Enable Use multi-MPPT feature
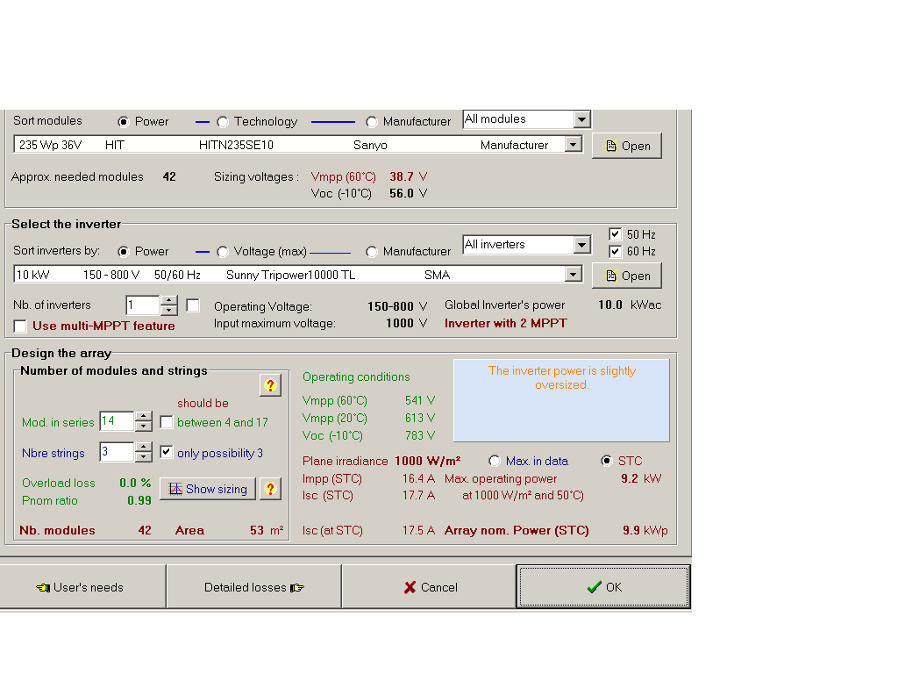 (x=19, y=326)
